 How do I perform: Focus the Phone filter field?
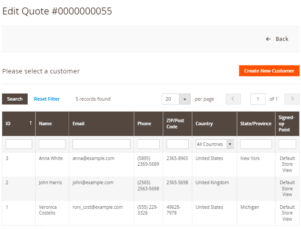pyautogui.click(x=148, y=144)
